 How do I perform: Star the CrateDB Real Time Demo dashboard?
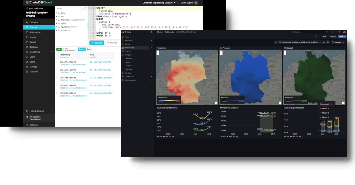point(316,36)
